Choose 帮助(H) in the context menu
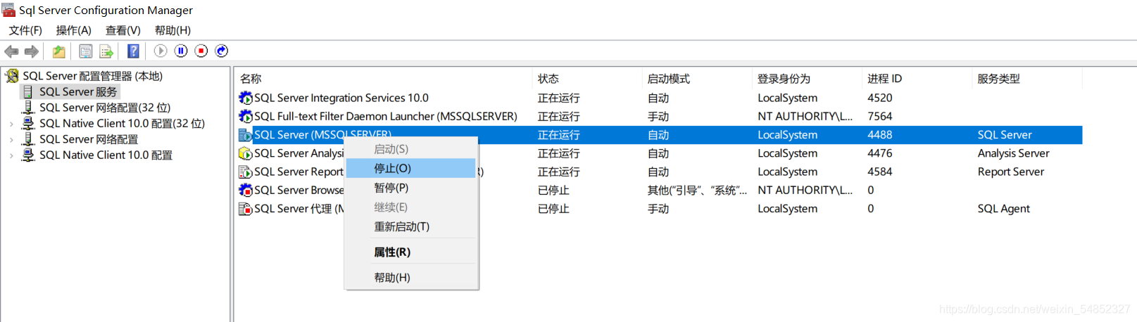 click(x=411, y=278)
